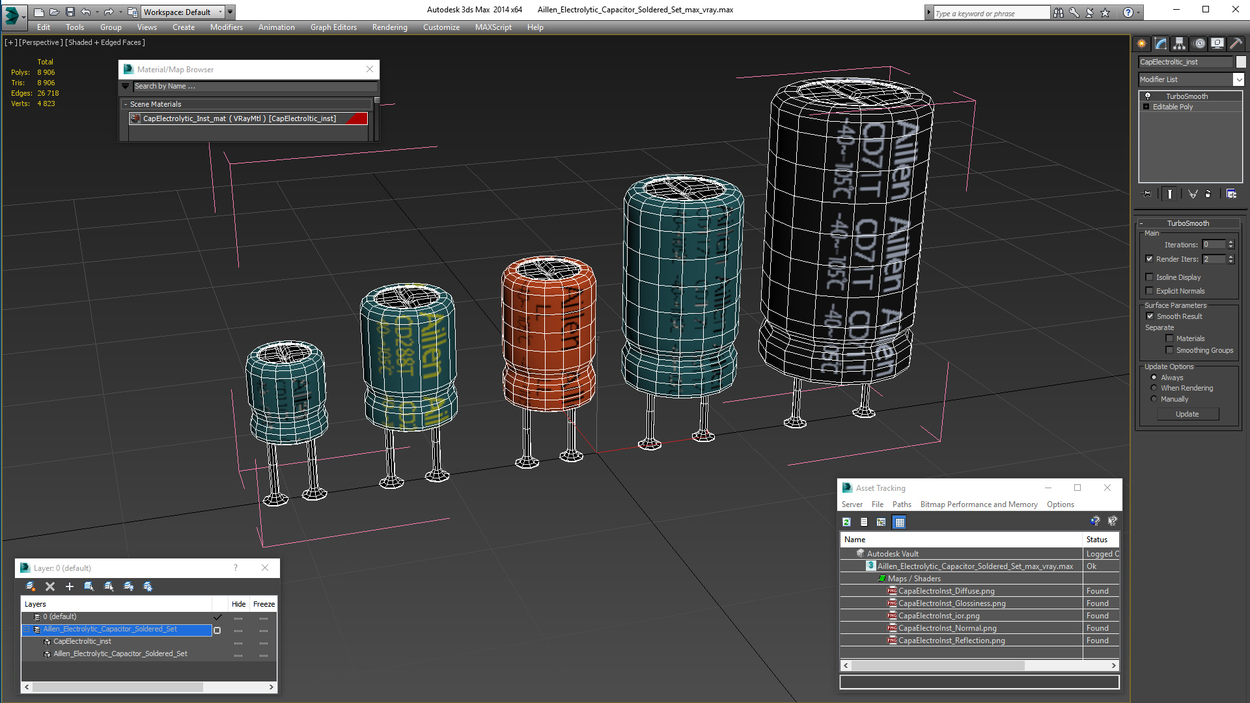The width and height of the screenshot is (1250, 703).
Task: Open Material Browser options triangle menu
Action: [126, 86]
